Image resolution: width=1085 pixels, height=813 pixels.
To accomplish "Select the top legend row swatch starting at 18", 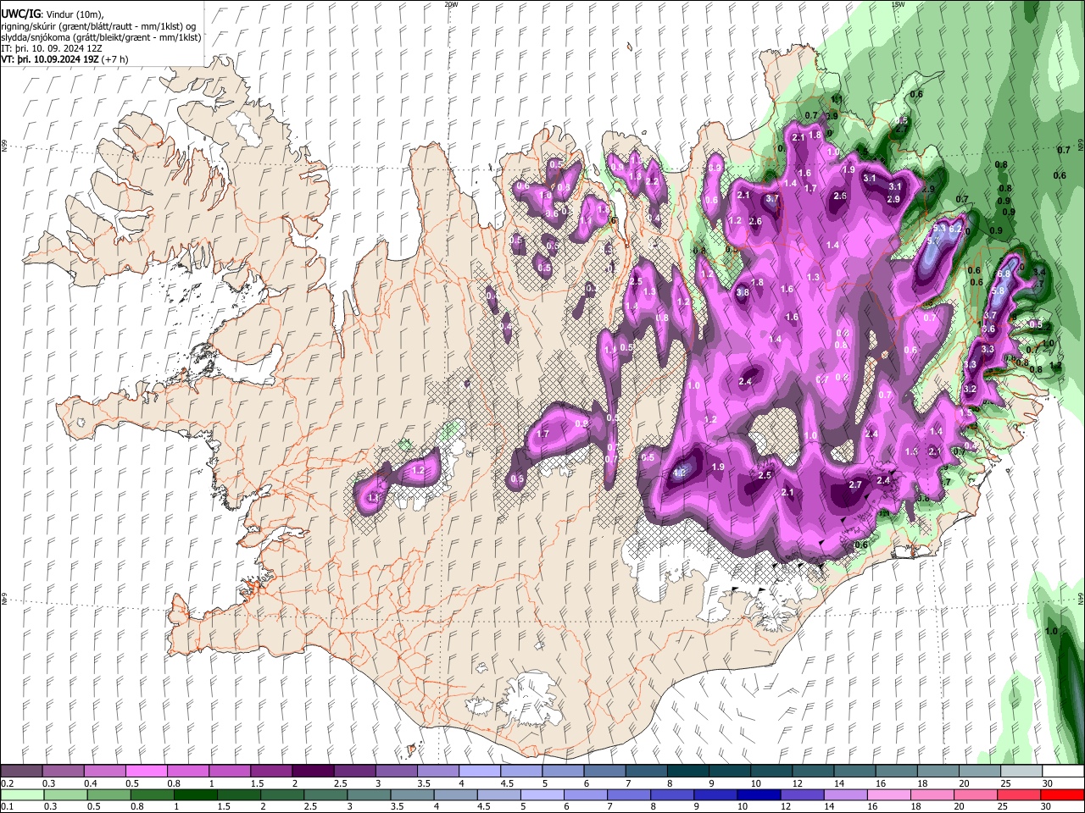I will pyautogui.click(x=937, y=772).
